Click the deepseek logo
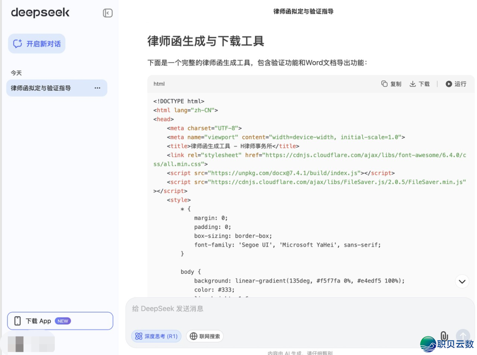The image size is (477, 355). point(40,12)
